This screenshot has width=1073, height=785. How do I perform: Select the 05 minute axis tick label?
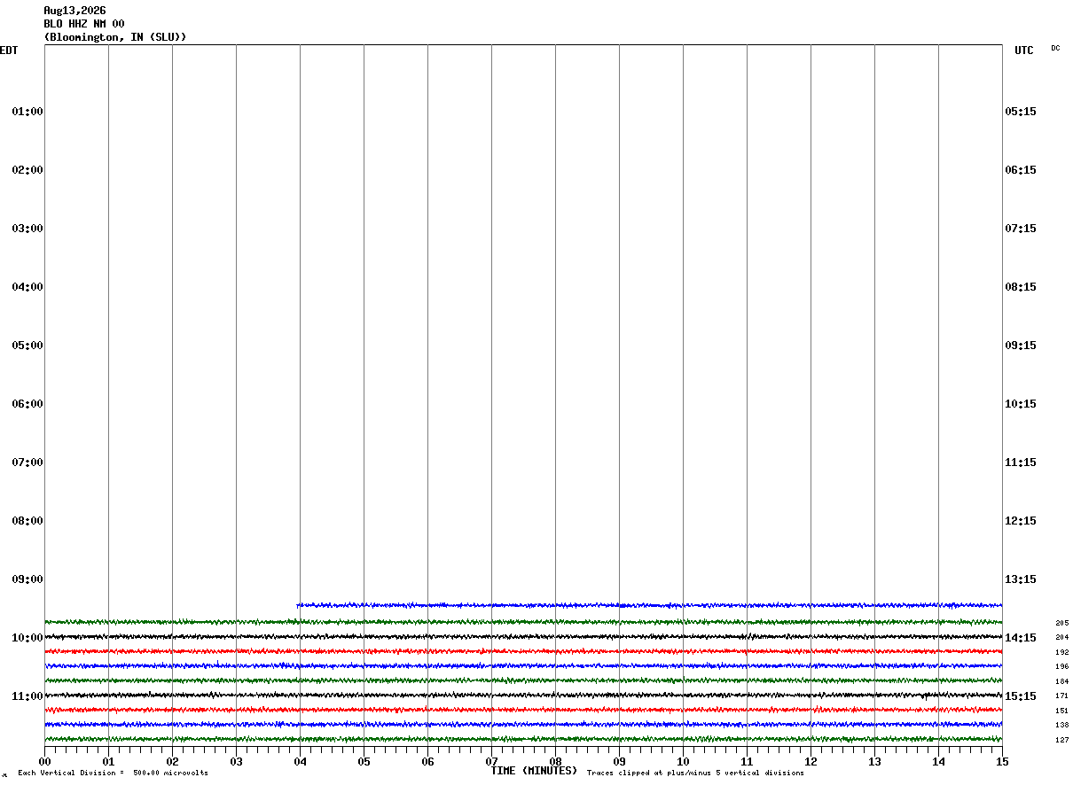(x=364, y=761)
